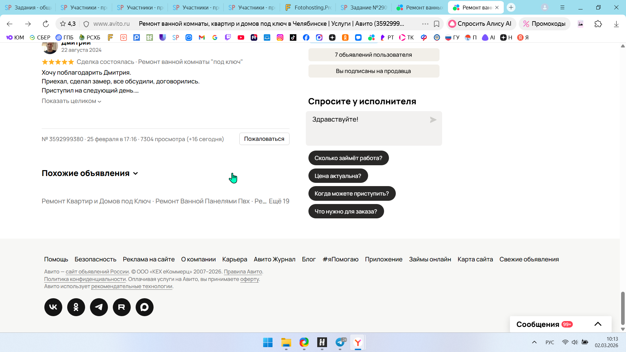Open the Политика конфиденциальности link

coord(85,279)
